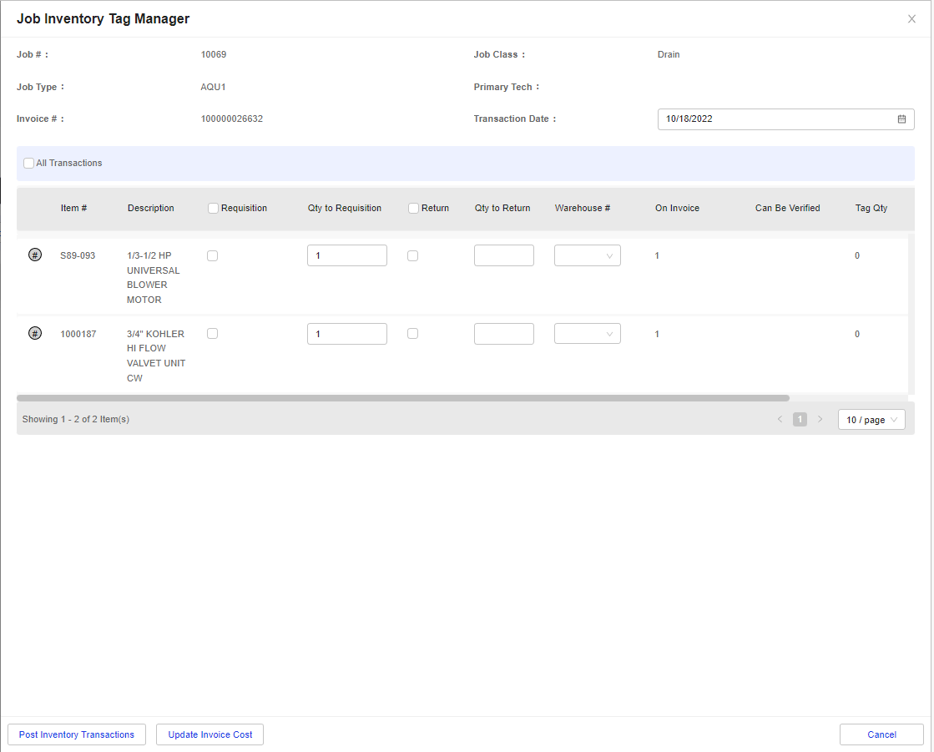This screenshot has height=752, width=934.
Task: Go to the next page of items
Action: point(820,419)
